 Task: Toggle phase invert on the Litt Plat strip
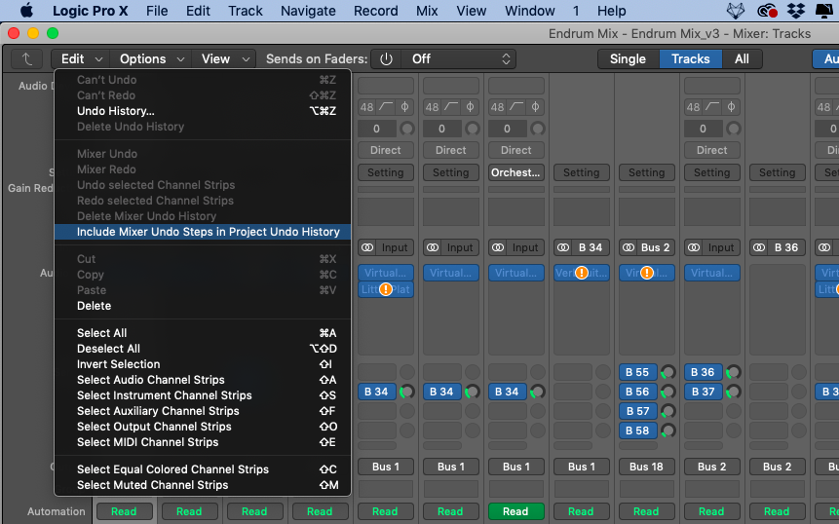pos(404,107)
